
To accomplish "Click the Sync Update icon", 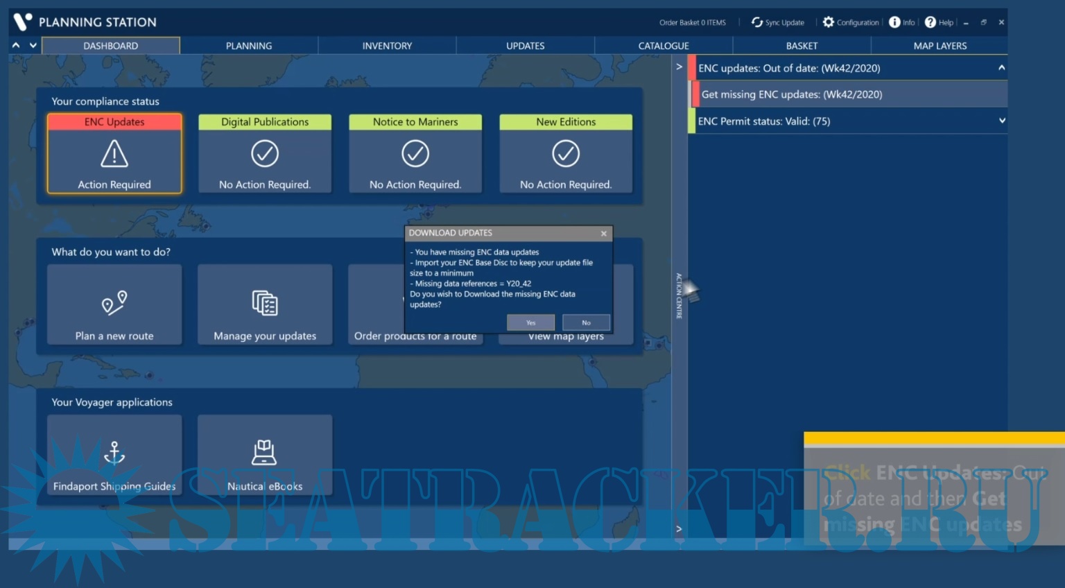I will (757, 22).
